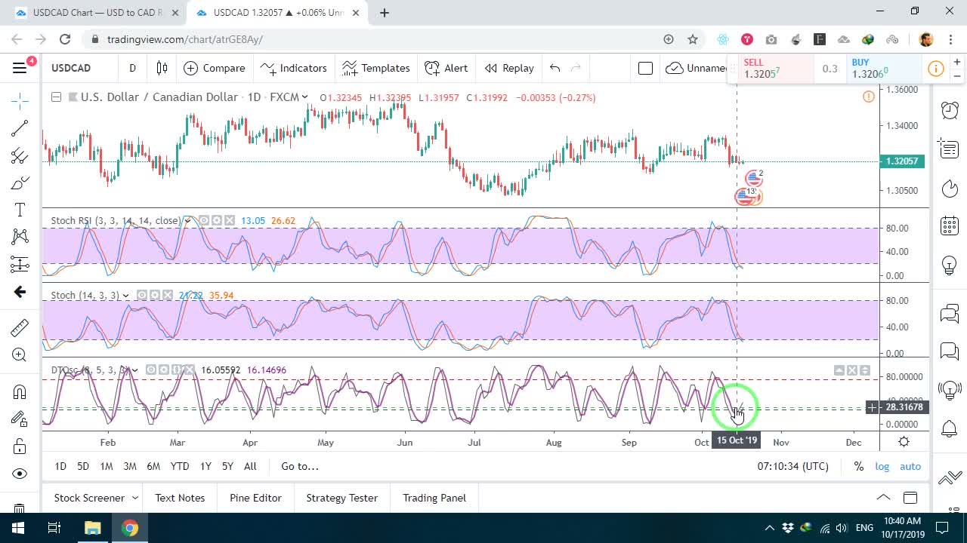The image size is (967, 543).
Task: Open Chrome from the Windows taskbar
Action: click(x=130, y=528)
